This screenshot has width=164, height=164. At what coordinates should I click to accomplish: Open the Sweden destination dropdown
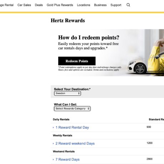click(68, 93)
